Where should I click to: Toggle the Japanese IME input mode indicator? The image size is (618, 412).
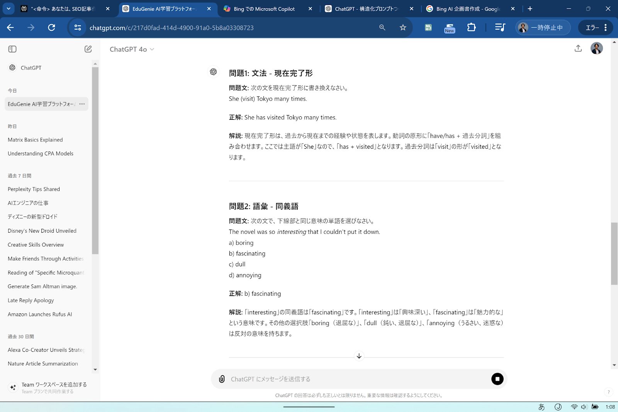point(542,407)
